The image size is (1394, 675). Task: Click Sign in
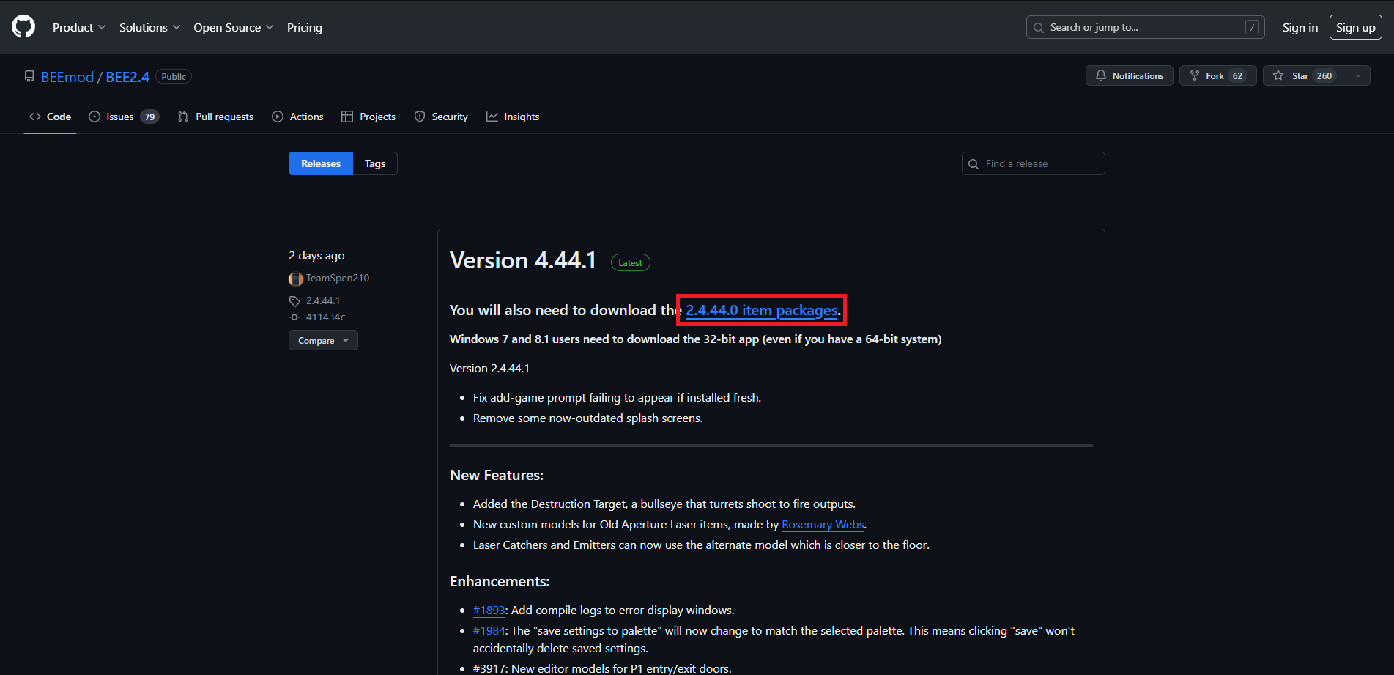(1300, 27)
